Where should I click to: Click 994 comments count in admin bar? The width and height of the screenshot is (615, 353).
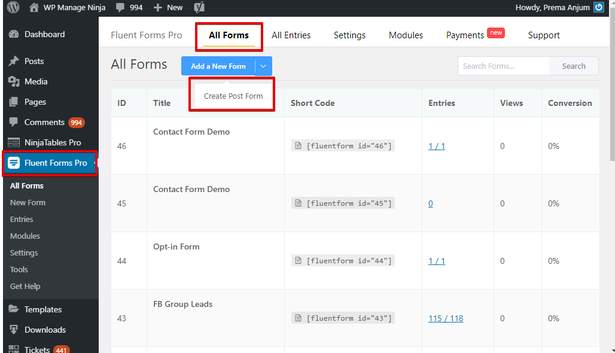pyautogui.click(x=136, y=7)
